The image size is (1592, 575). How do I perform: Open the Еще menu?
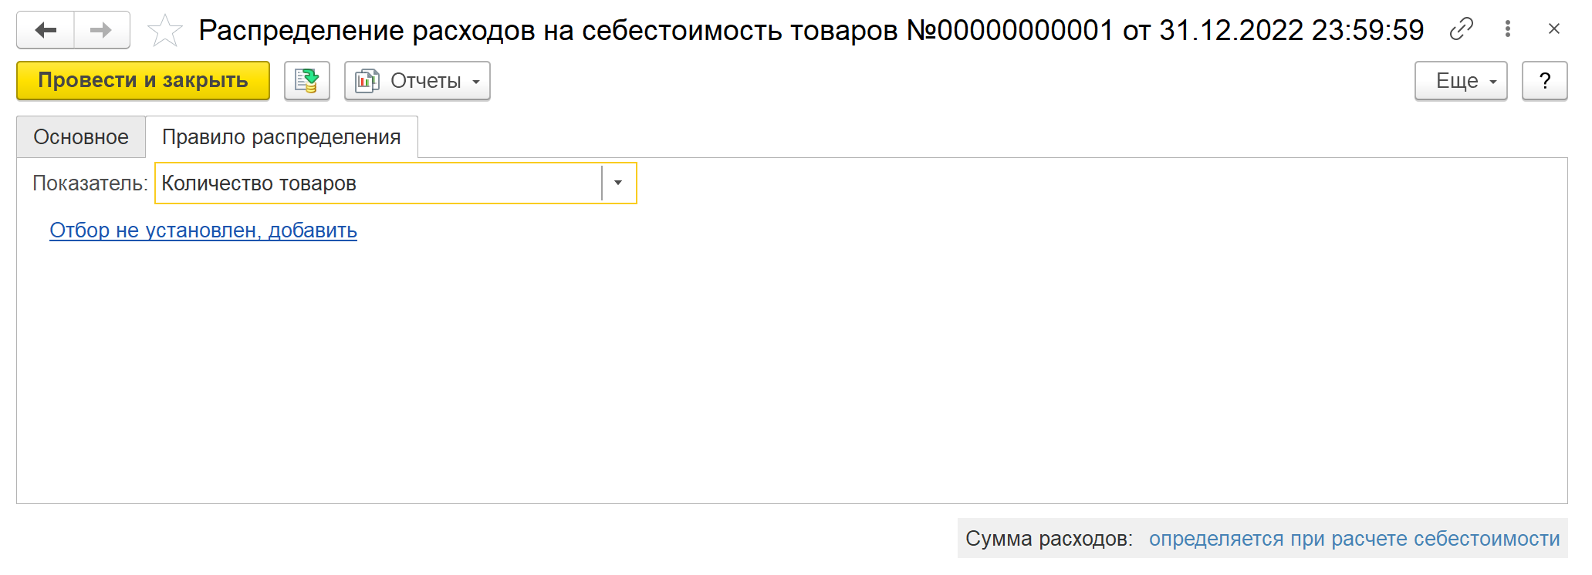pyautogui.click(x=1461, y=81)
